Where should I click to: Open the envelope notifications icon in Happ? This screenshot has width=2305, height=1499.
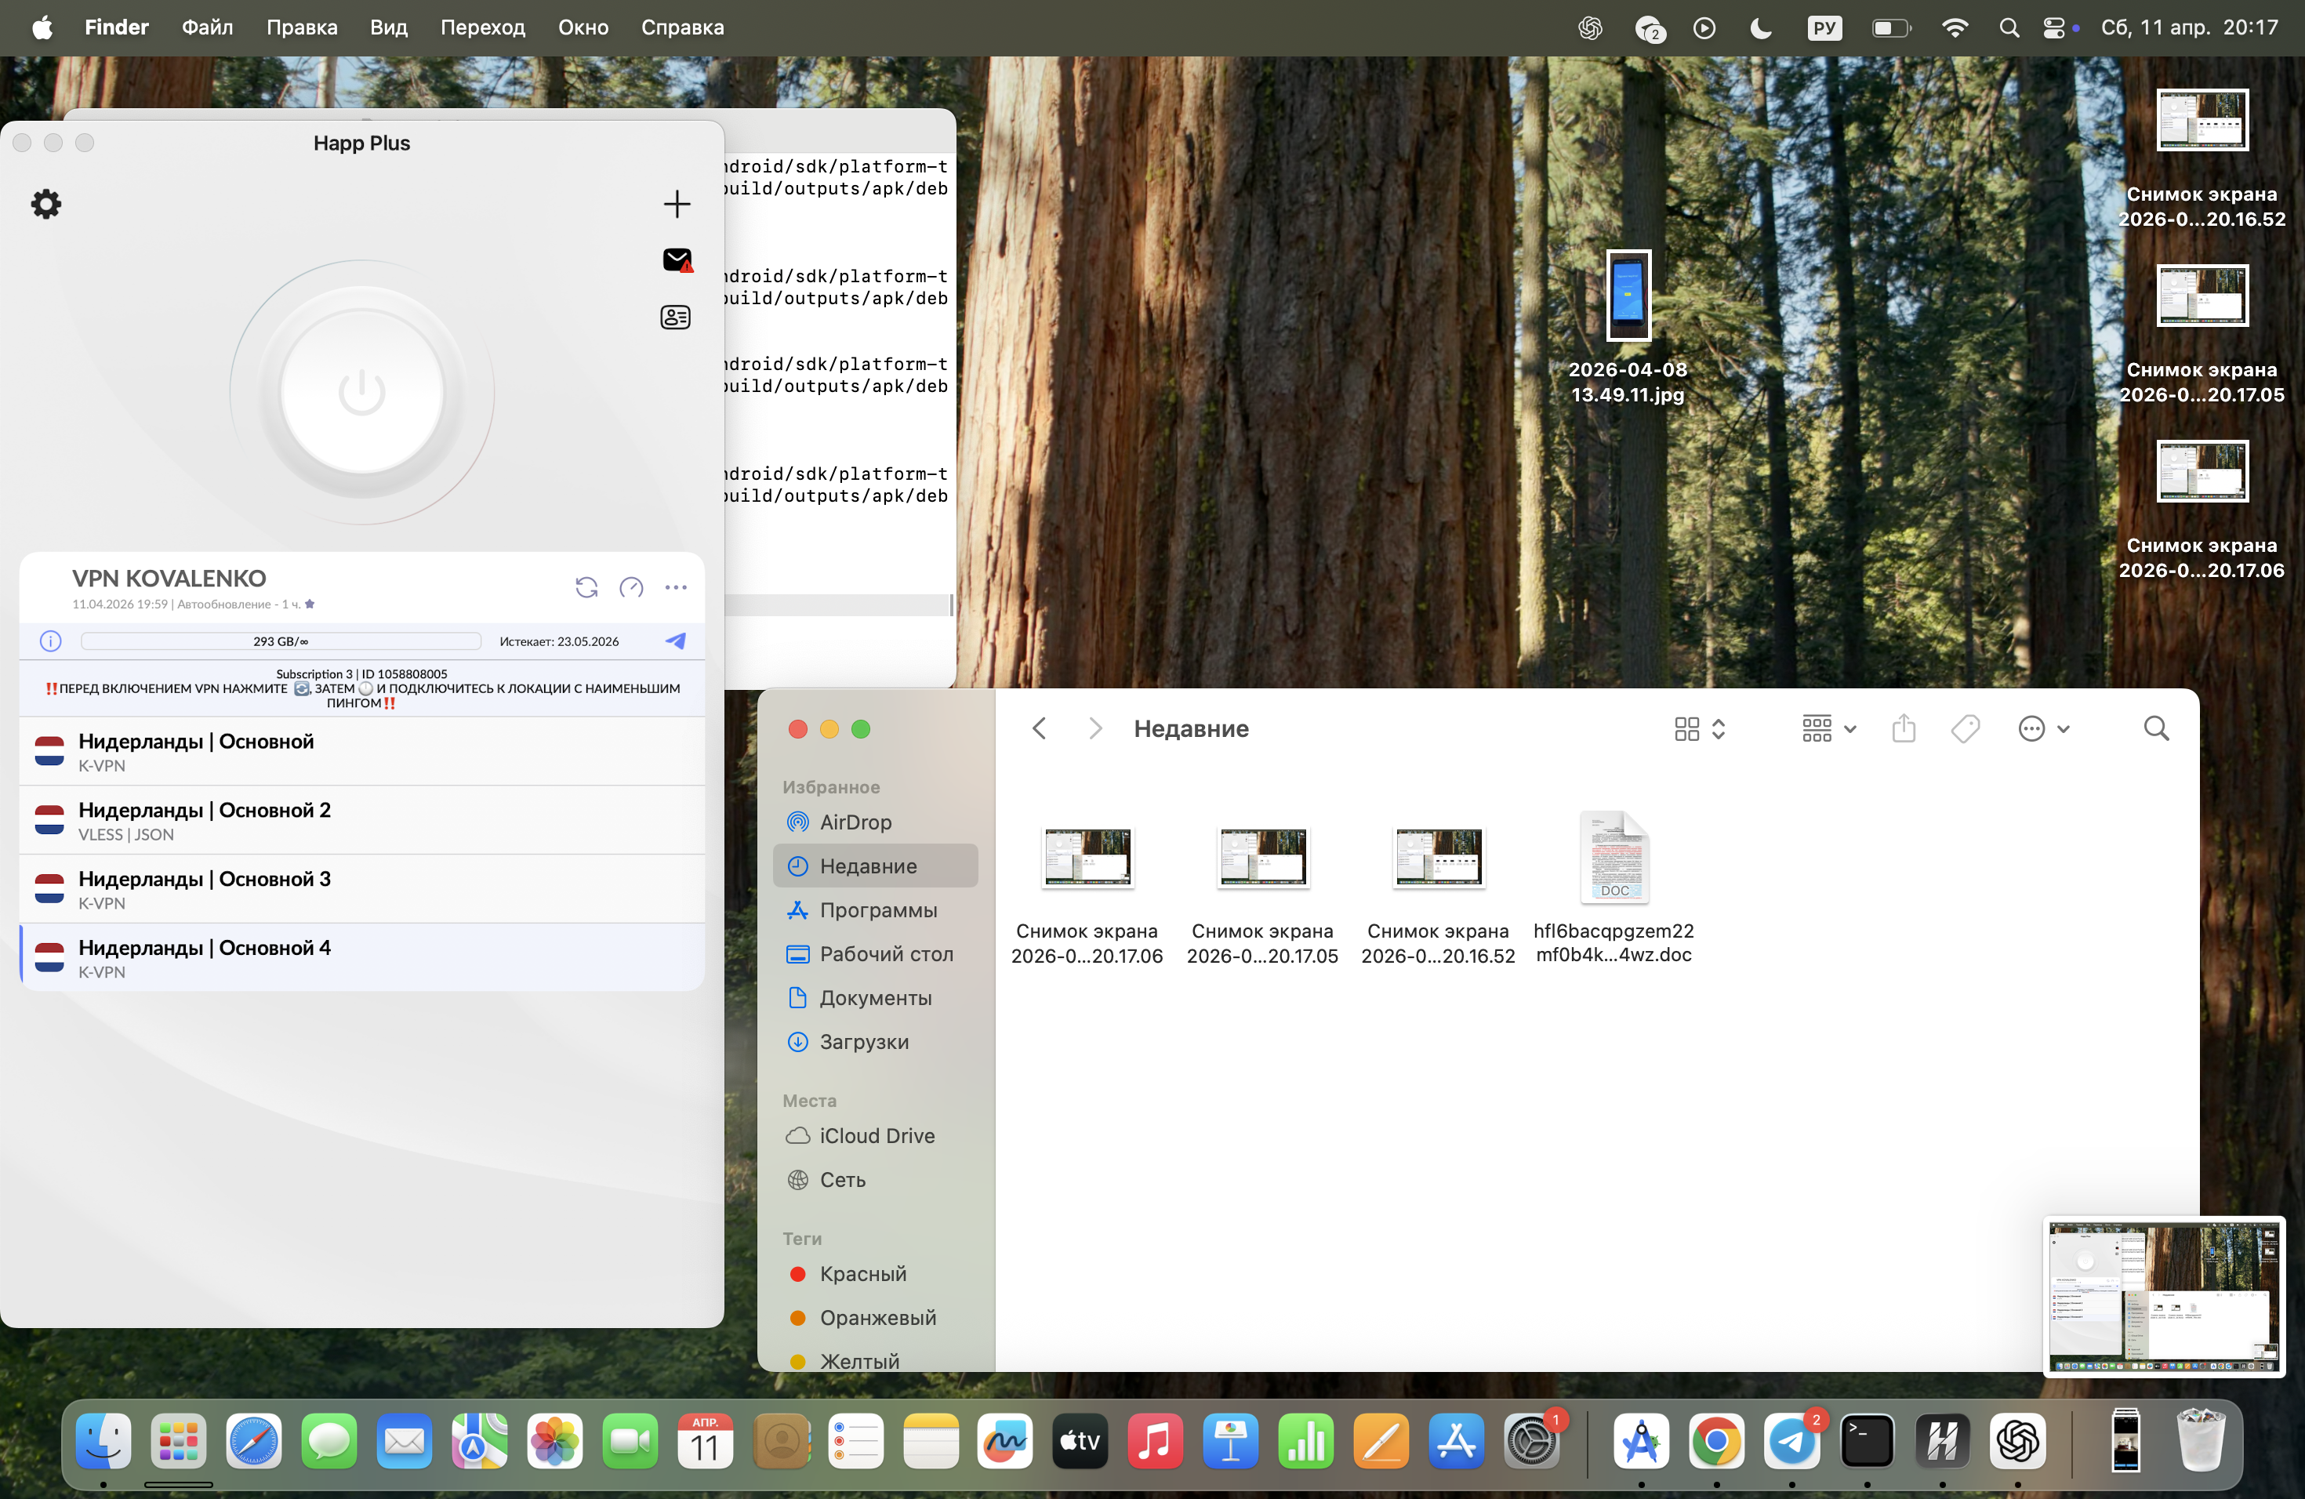coord(676,260)
